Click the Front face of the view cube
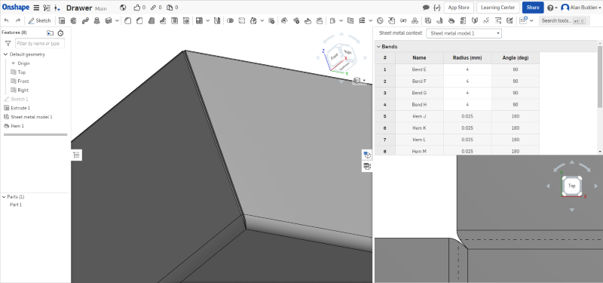This screenshot has width=603, height=283. click(334, 57)
